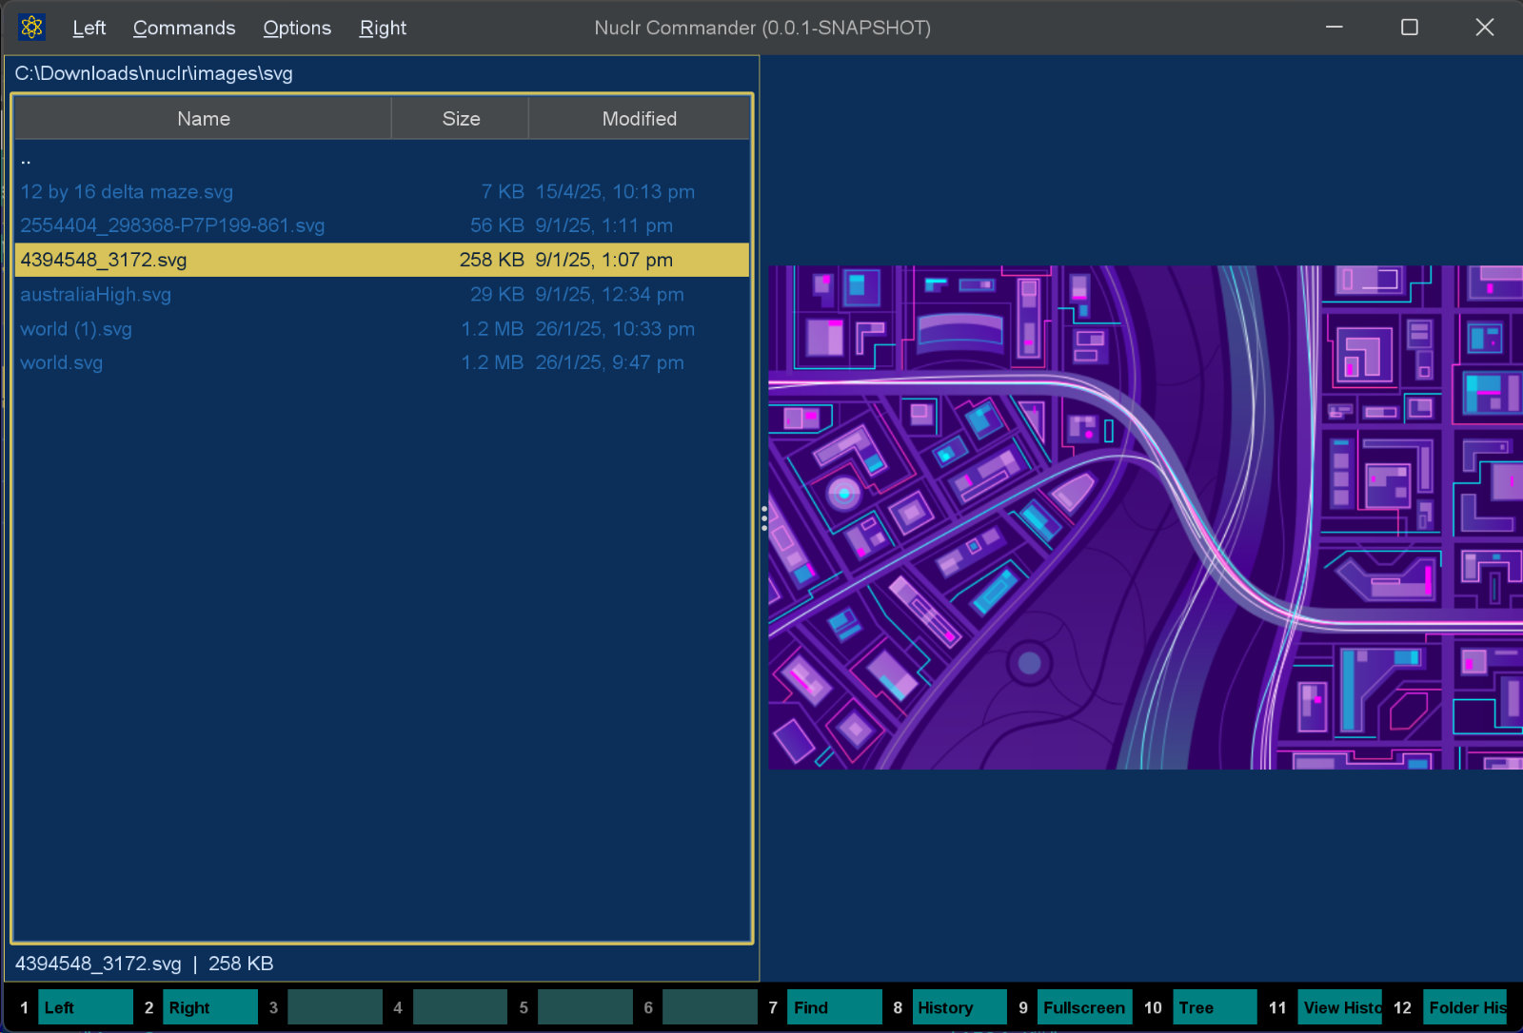Click the status bar text 4394548_3172.svg | 258 KB
1523x1033 pixels.
pos(145,964)
